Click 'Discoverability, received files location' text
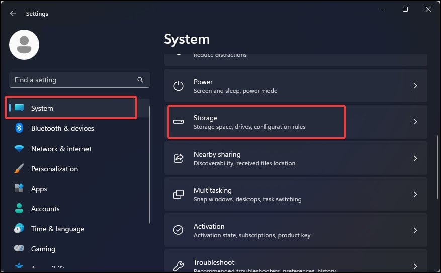 [244, 163]
